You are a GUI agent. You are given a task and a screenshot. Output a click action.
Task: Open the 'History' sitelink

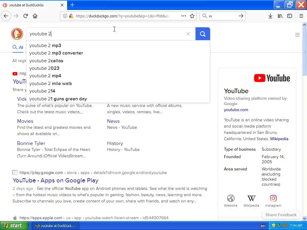point(115,143)
